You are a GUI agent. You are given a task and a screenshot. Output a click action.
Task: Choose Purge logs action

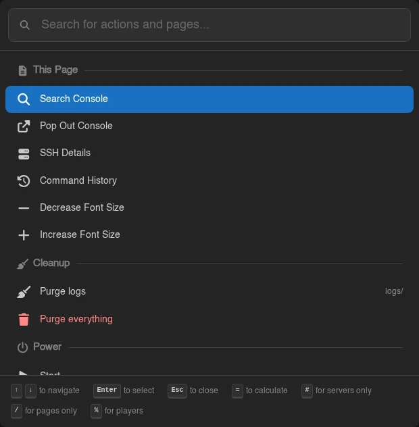click(x=209, y=292)
